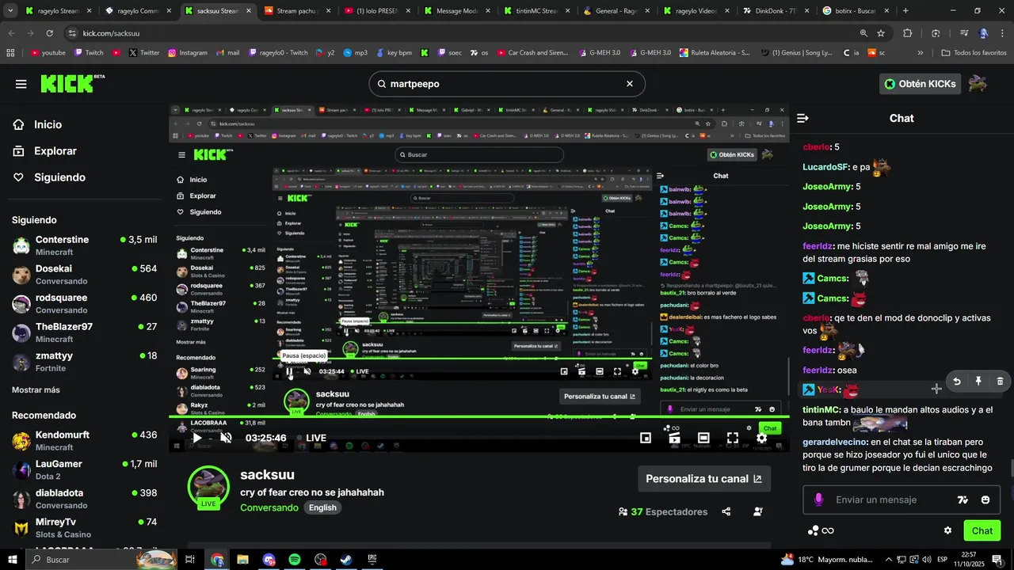Pin the YesK chat message
This screenshot has width=1014, height=570.
click(978, 382)
